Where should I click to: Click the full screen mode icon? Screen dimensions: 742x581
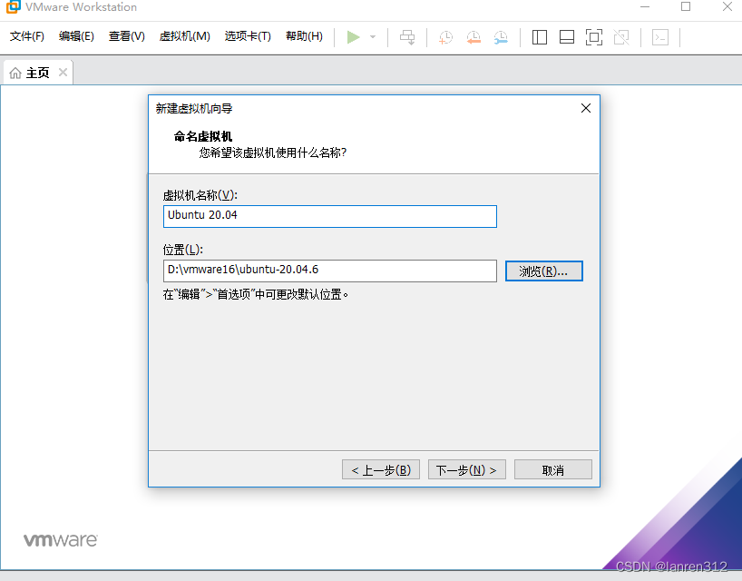(594, 37)
